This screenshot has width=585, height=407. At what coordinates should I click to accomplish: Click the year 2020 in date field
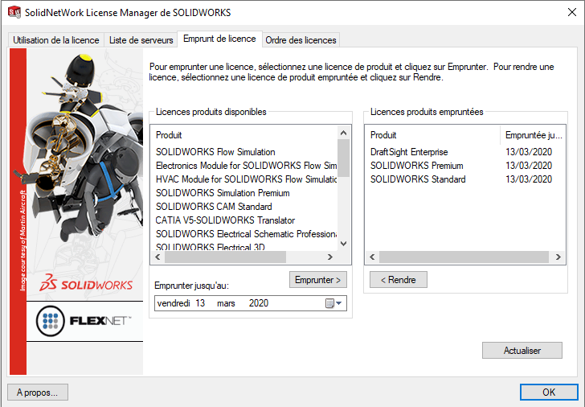[x=259, y=303]
